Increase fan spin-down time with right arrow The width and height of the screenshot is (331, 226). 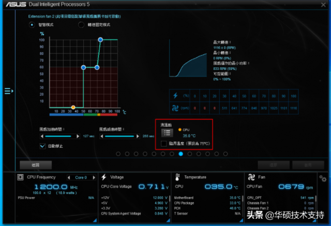(138, 136)
